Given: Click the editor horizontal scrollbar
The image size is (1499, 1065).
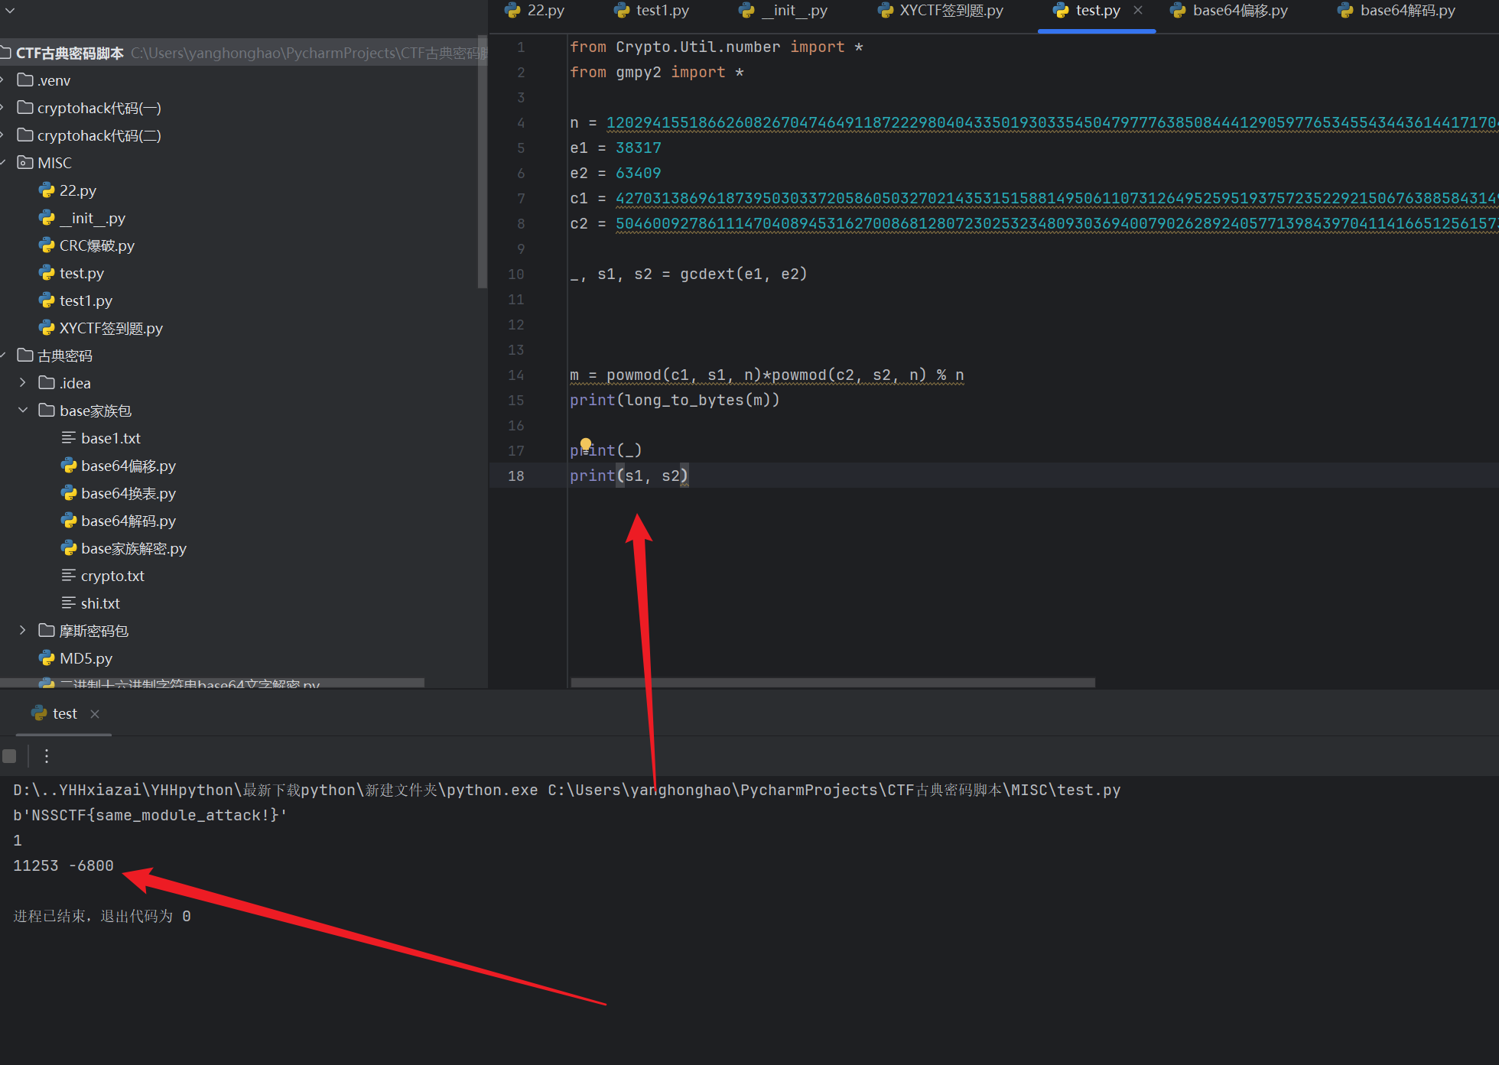Looking at the screenshot, I should [x=833, y=682].
